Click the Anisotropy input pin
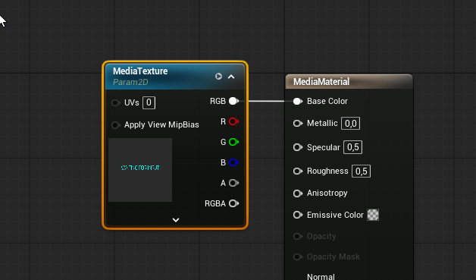476x280 pixels. (298, 193)
